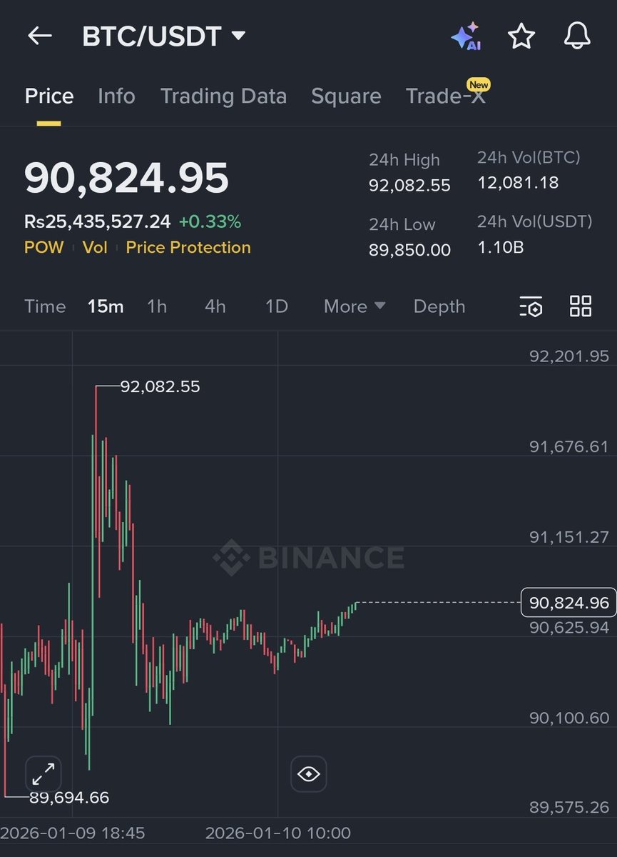This screenshot has height=857, width=617.
Task: Select the 4h chart interval
Action: pos(215,306)
